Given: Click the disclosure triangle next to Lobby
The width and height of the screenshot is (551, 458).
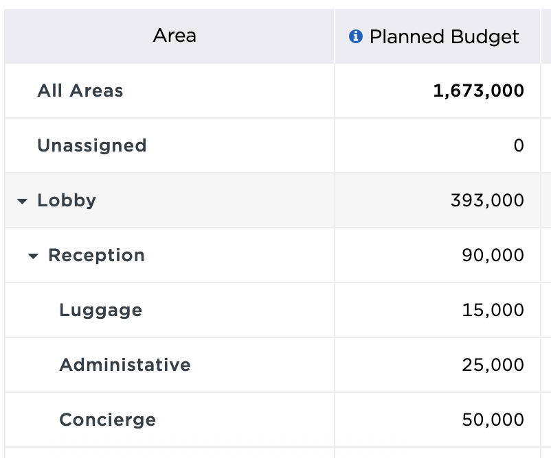Looking at the screenshot, I should pyautogui.click(x=23, y=200).
